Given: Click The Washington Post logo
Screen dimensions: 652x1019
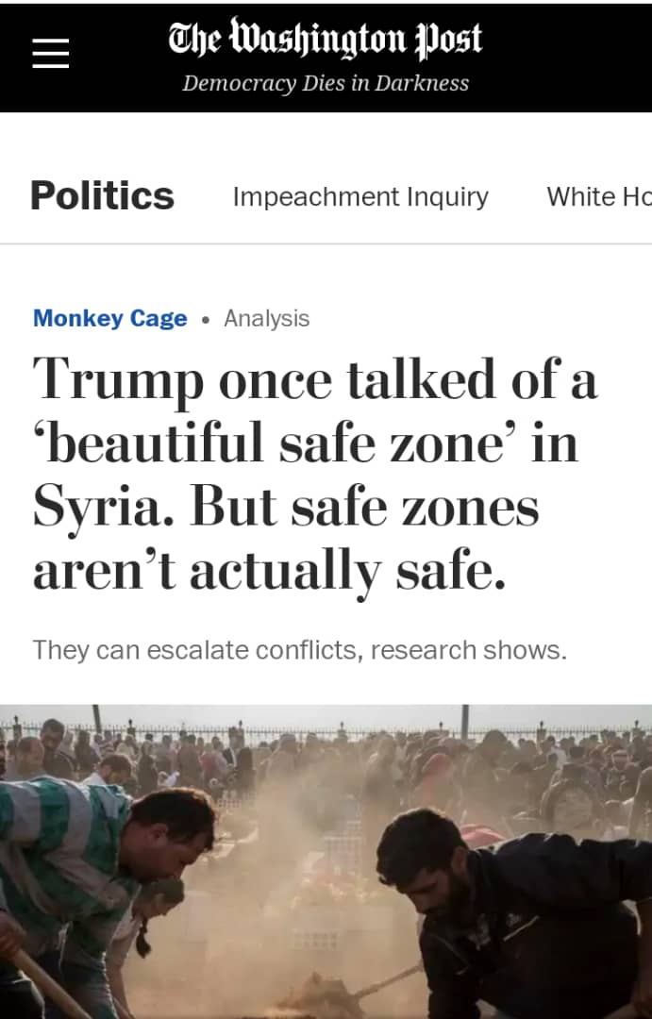Looking at the screenshot, I should point(326,40).
